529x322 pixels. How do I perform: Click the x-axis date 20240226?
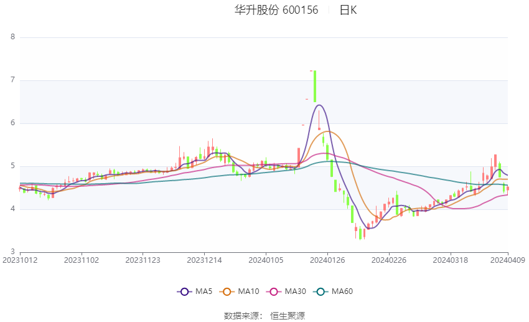[388, 260]
